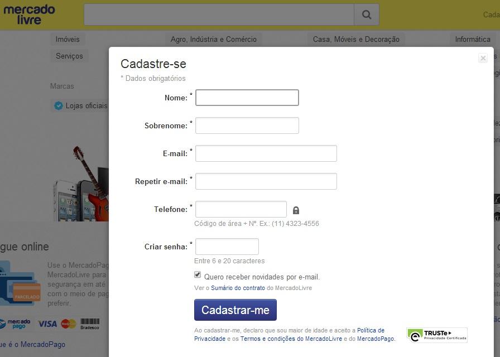The image size is (500, 357).
Task: Click into the Repetir e-mail field
Action: 266,181
